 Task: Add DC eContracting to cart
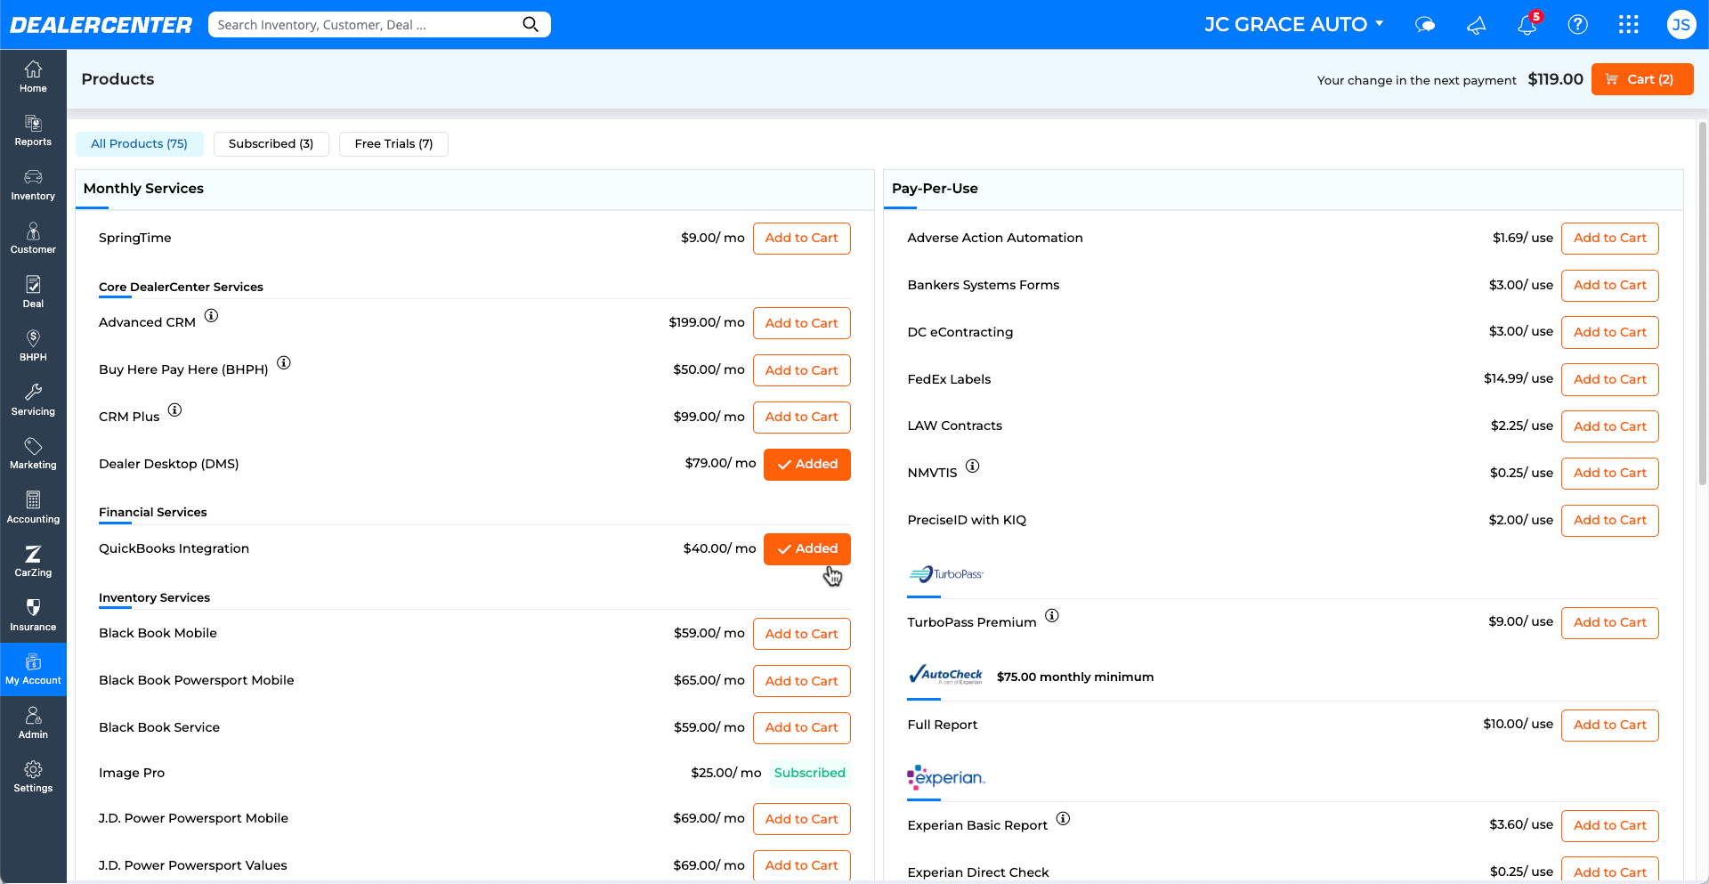click(x=1610, y=333)
